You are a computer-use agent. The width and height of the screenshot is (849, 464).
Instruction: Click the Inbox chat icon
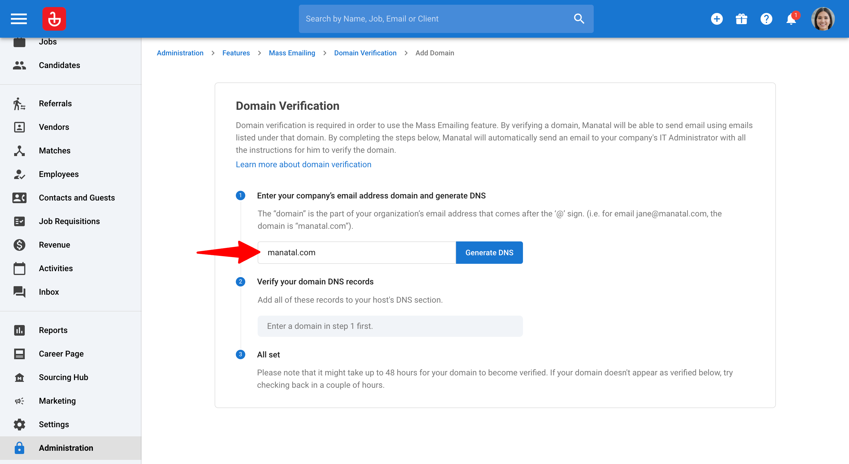pos(19,292)
